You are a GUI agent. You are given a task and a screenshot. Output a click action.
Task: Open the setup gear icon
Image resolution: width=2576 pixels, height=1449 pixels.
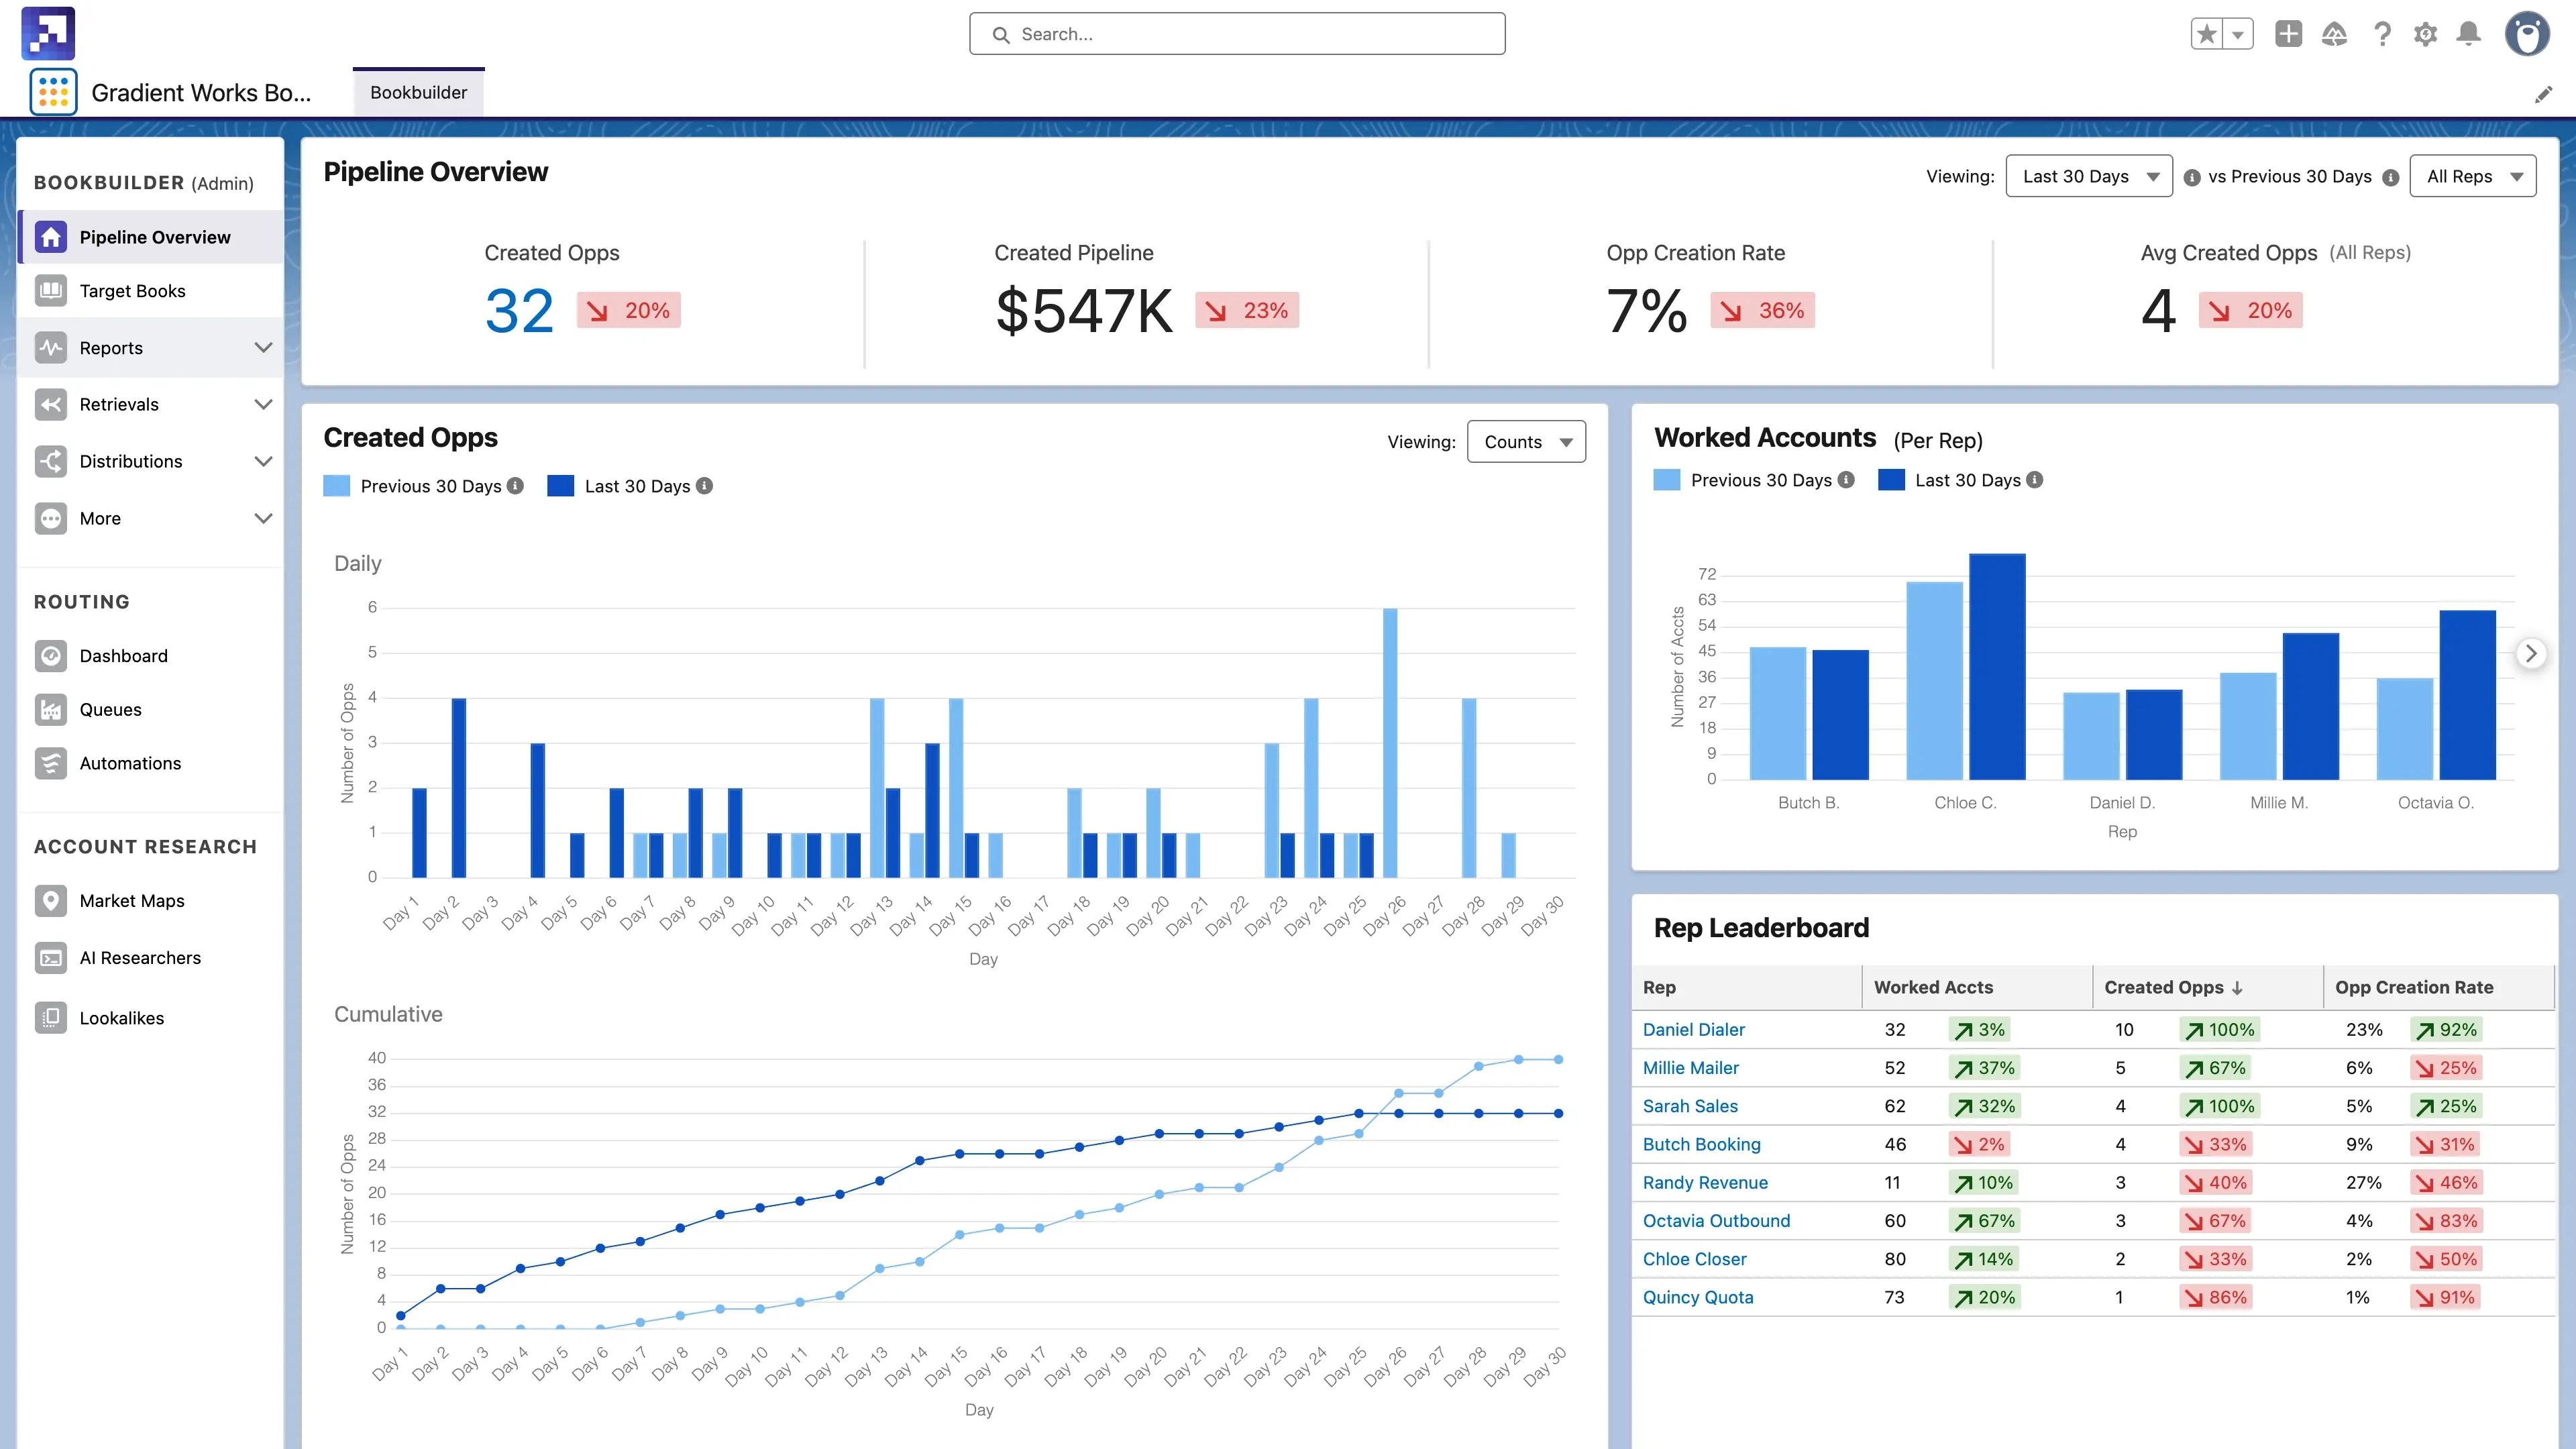point(2425,34)
